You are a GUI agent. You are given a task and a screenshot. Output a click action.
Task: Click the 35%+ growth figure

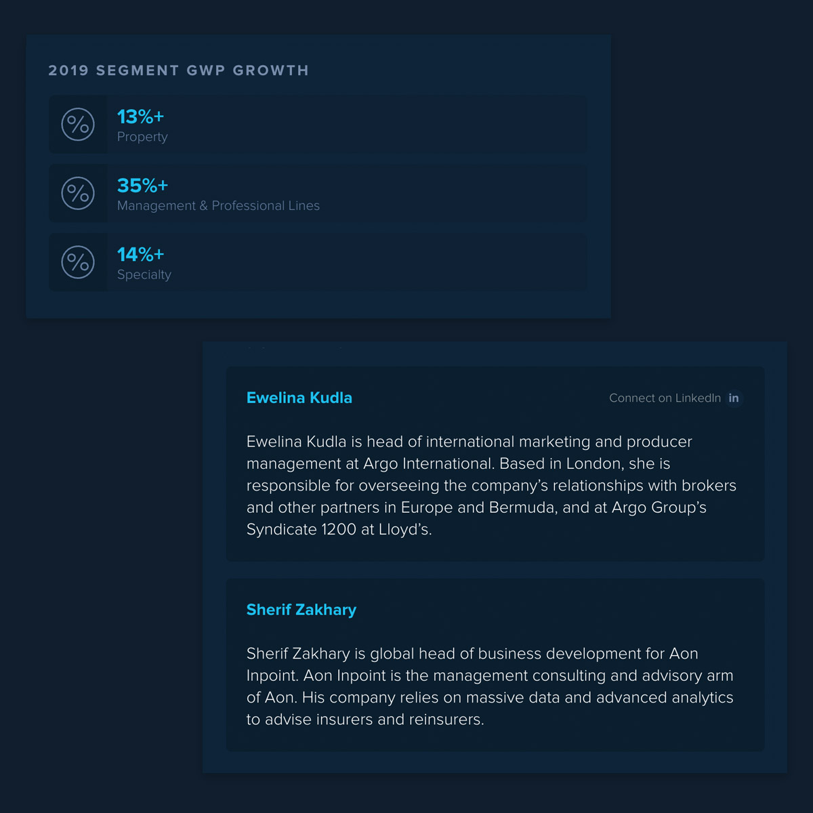click(142, 186)
